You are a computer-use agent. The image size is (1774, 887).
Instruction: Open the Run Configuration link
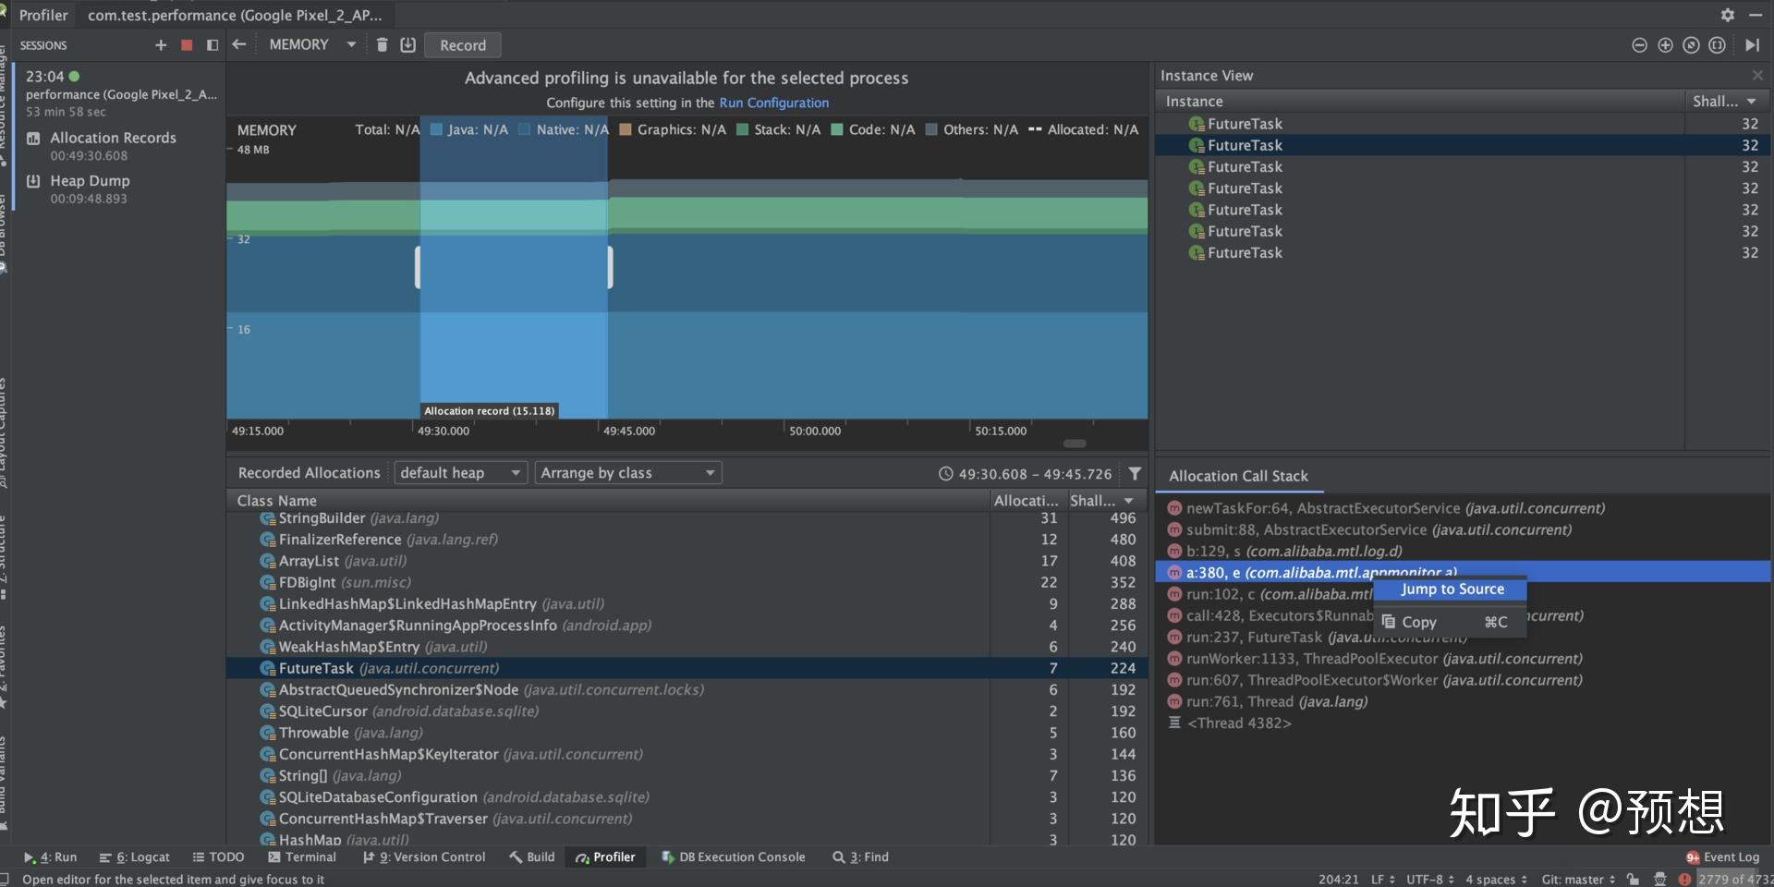[x=773, y=103]
